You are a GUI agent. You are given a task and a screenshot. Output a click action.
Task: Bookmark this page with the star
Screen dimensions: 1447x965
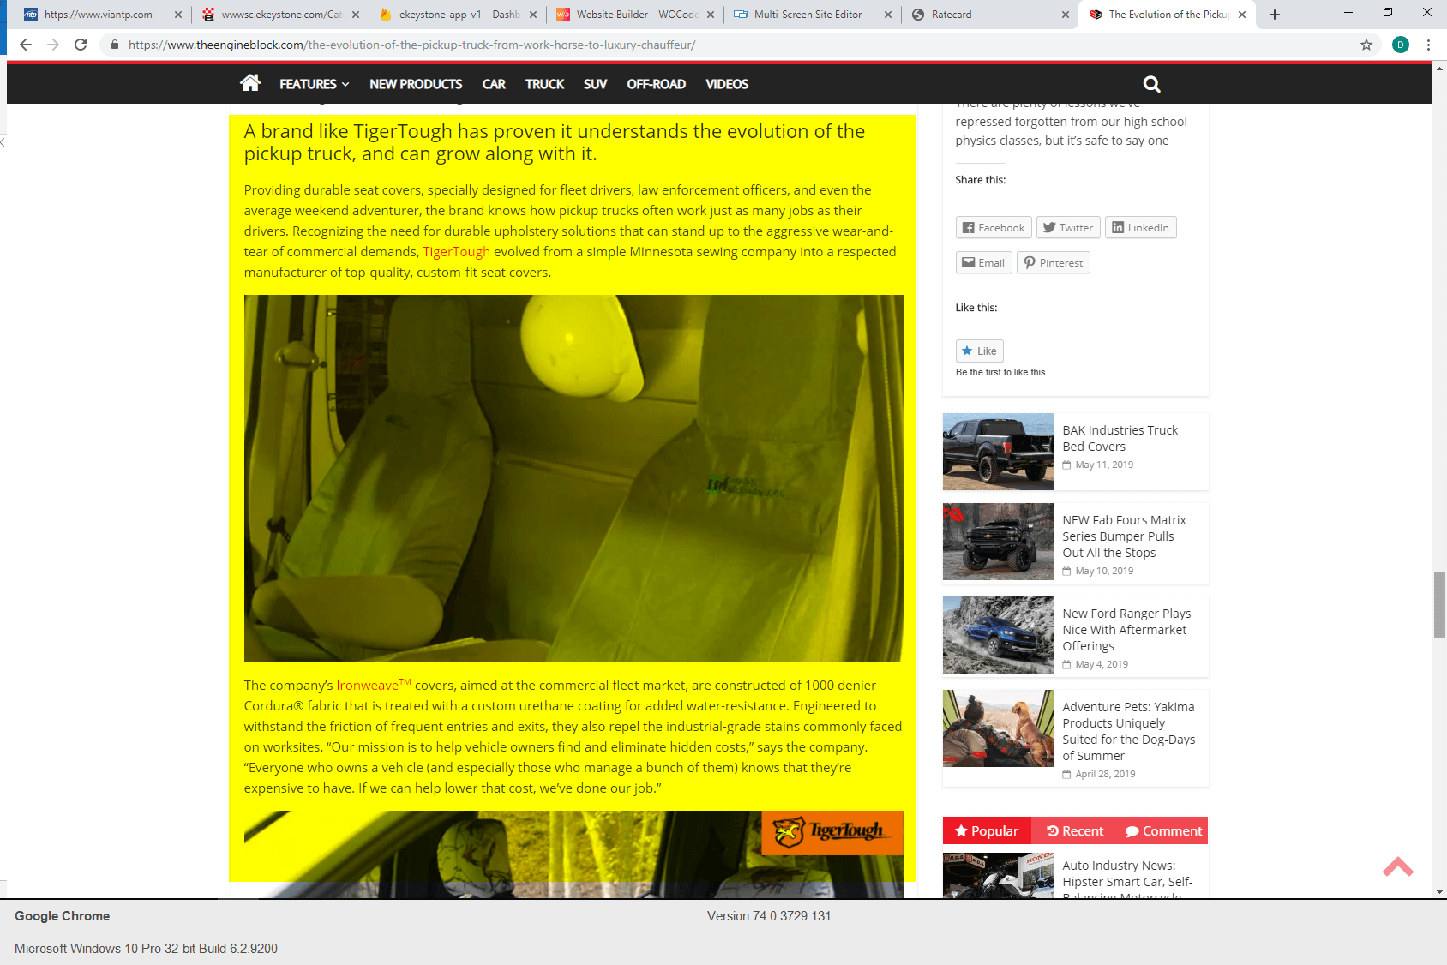click(1366, 45)
